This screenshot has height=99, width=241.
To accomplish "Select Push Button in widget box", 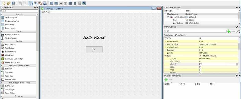I will coord(10,44).
